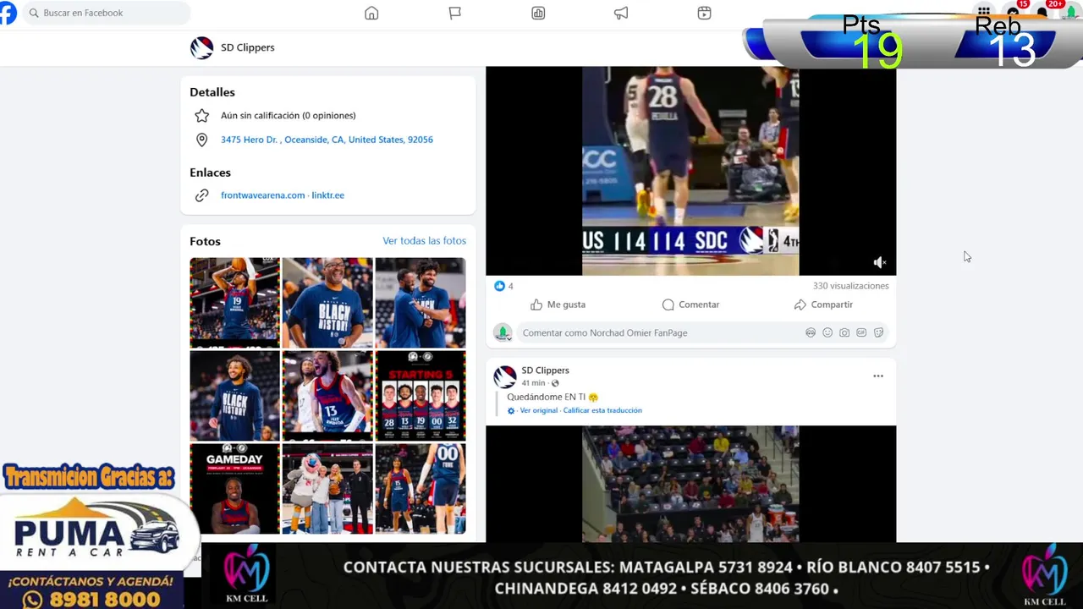This screenshot has width=1083, height=609.
Task: Open frontwavearena.com link
Action: [262, 195]
